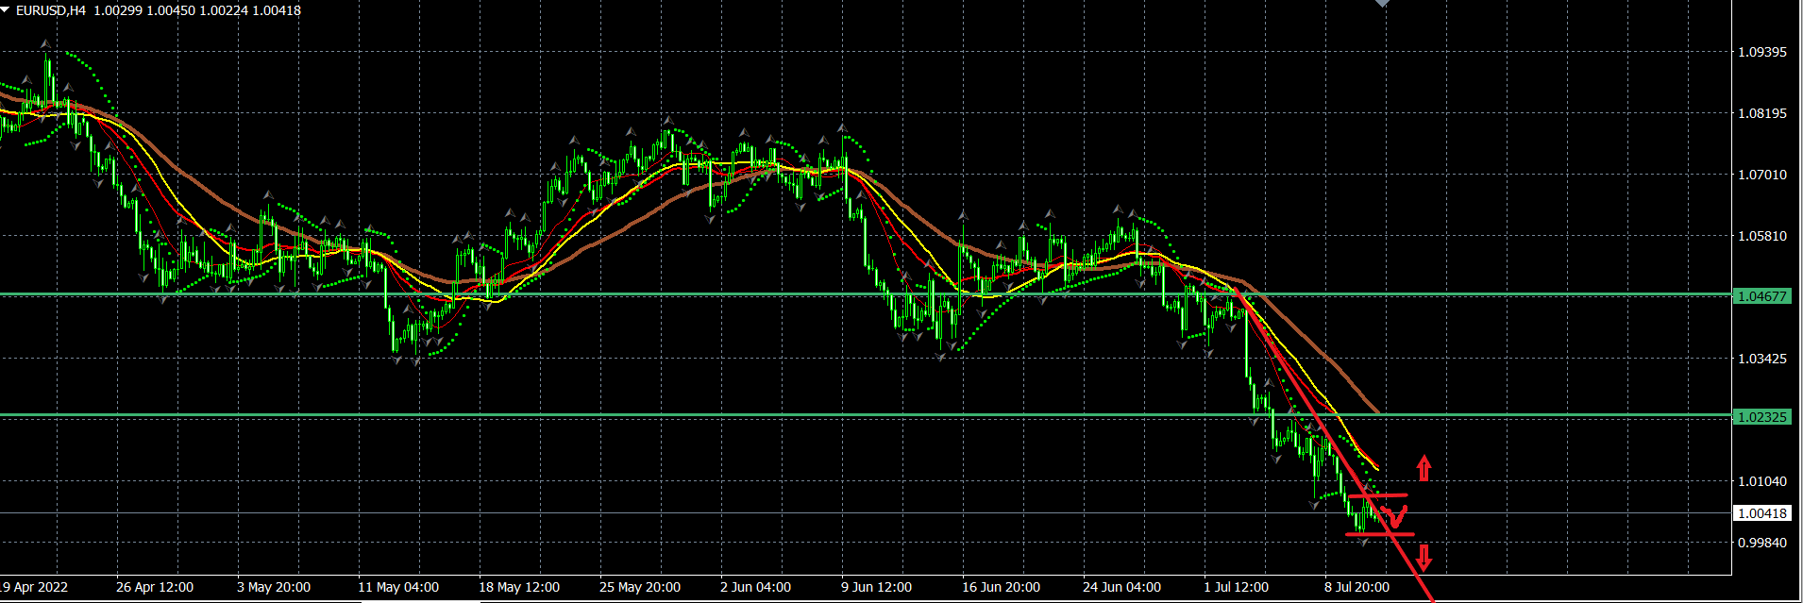Click the 2 Jun 04:00 time label
This screenshot has width=1803, height=603.
[x=755, y=587]
